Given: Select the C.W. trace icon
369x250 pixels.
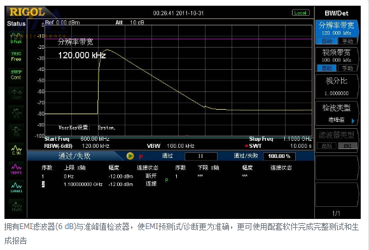Looking at the screenshot, I should (x=16, y=150).
